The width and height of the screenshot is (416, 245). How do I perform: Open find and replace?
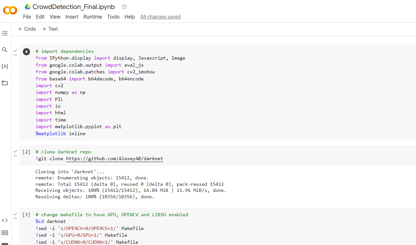click(5, 50)
